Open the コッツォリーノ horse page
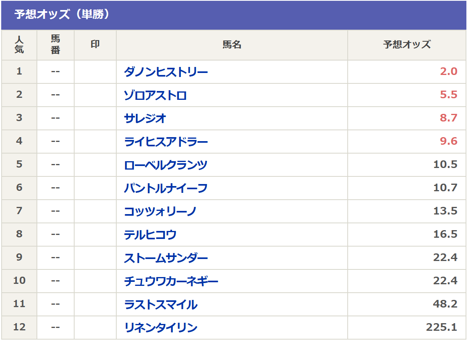Image resolution: width=468 pixels, height=342 pixels. [x=160, y=212]
